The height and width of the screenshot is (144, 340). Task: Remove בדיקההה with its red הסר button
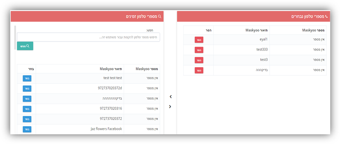pyautogui.click(x=199, y=70)
